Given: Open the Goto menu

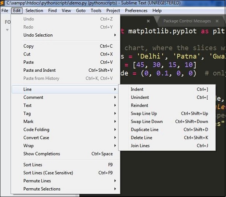Looking at the screenshot, I should (x=81, y=11).
